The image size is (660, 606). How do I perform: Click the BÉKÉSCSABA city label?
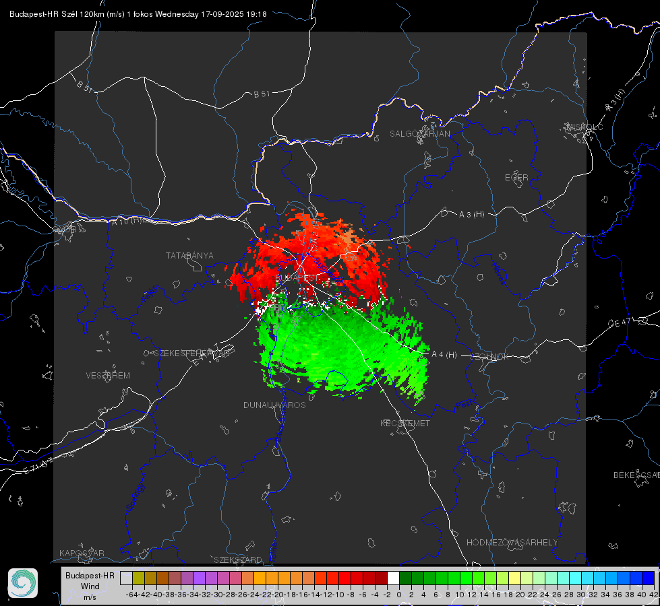click(x=636, y=475)
